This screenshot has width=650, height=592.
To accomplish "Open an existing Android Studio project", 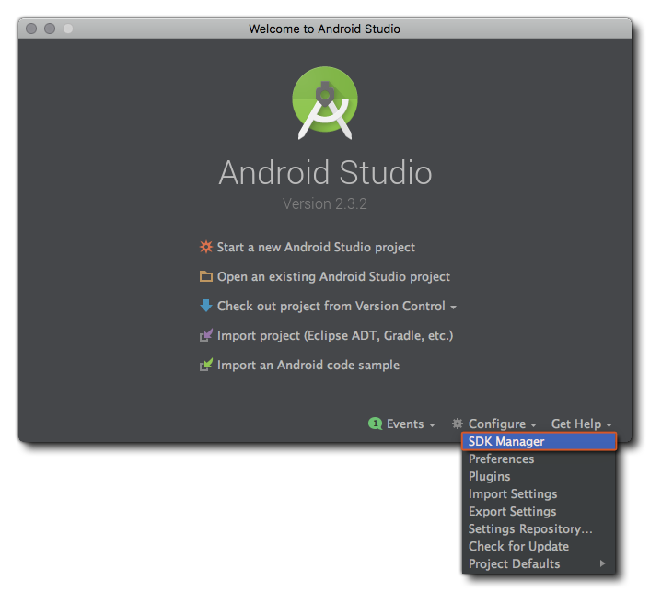I will point(333,276).
